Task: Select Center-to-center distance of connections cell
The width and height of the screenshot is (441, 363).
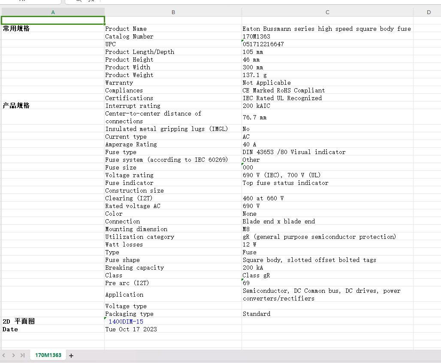Action: [x=173, y=117]
